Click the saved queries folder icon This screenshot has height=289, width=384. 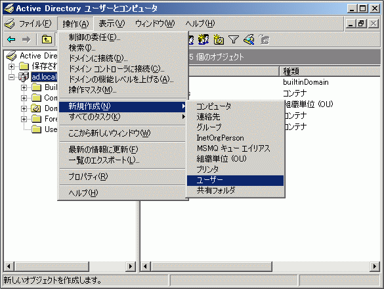24,66
